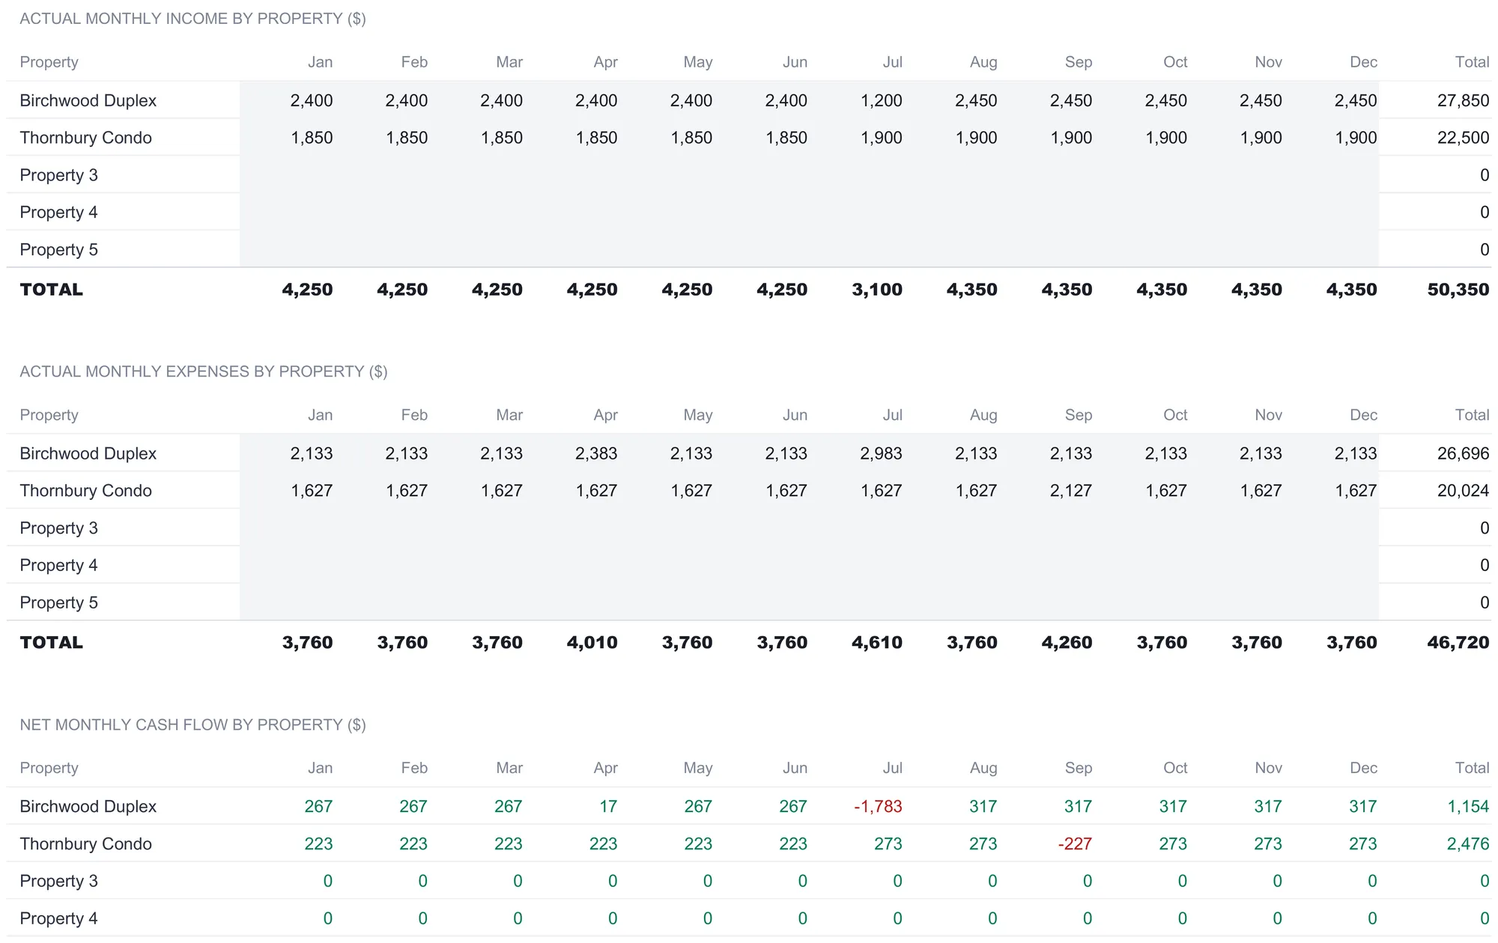
Task: Select Birchwood Duplex July income cell 1,200
Action: (881, 100)
